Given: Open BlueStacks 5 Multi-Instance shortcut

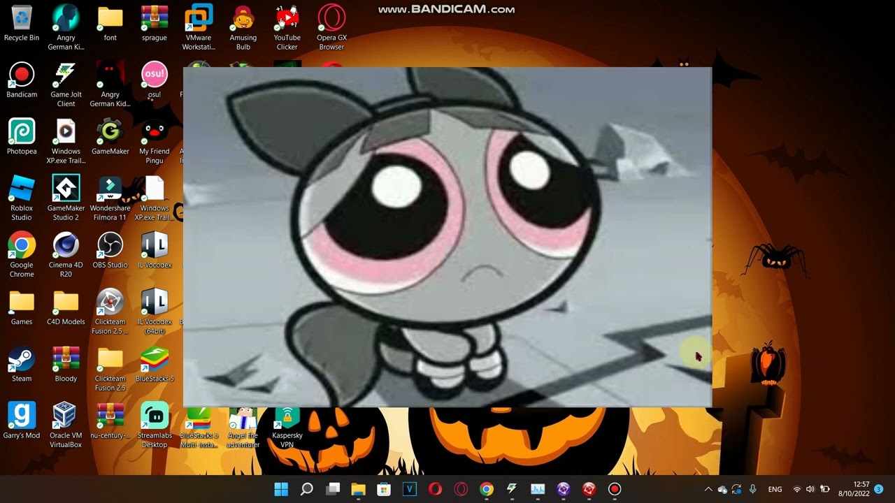Looking at the screenshot, I should 199,428.
